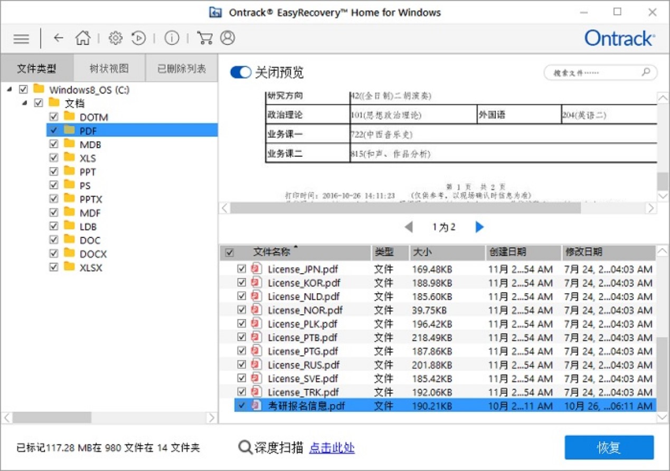670x471 pixels.
Task: Select the License_PTB.pdf file row
Action: pyautogui.click(x=438, y=338)
